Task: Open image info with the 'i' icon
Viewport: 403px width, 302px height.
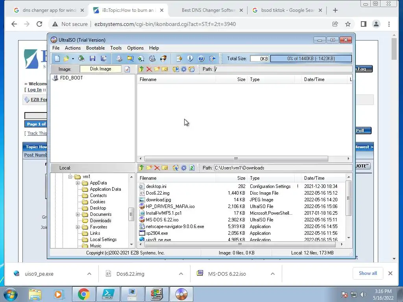Action: point(190,59)
